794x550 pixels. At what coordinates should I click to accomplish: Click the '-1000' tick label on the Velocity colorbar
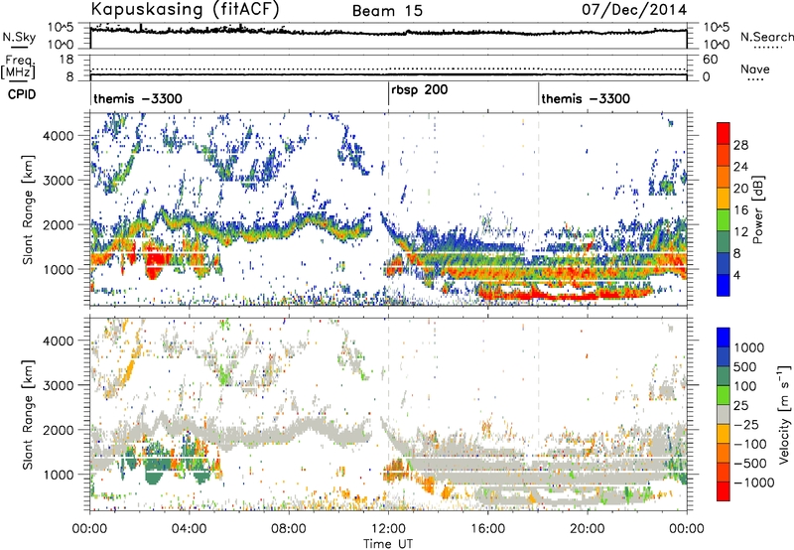tap(753, 482)
